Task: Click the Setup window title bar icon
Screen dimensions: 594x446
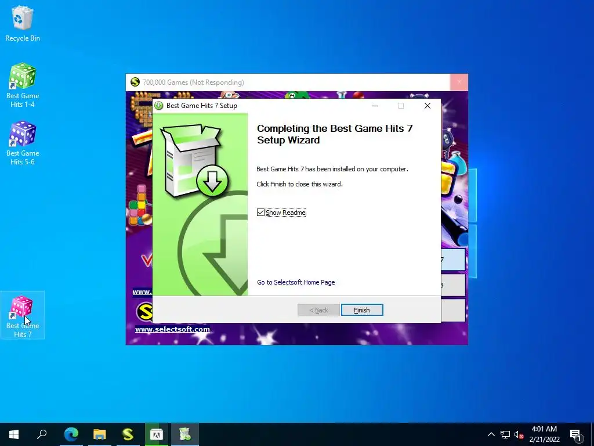Action: coord(159,106)
